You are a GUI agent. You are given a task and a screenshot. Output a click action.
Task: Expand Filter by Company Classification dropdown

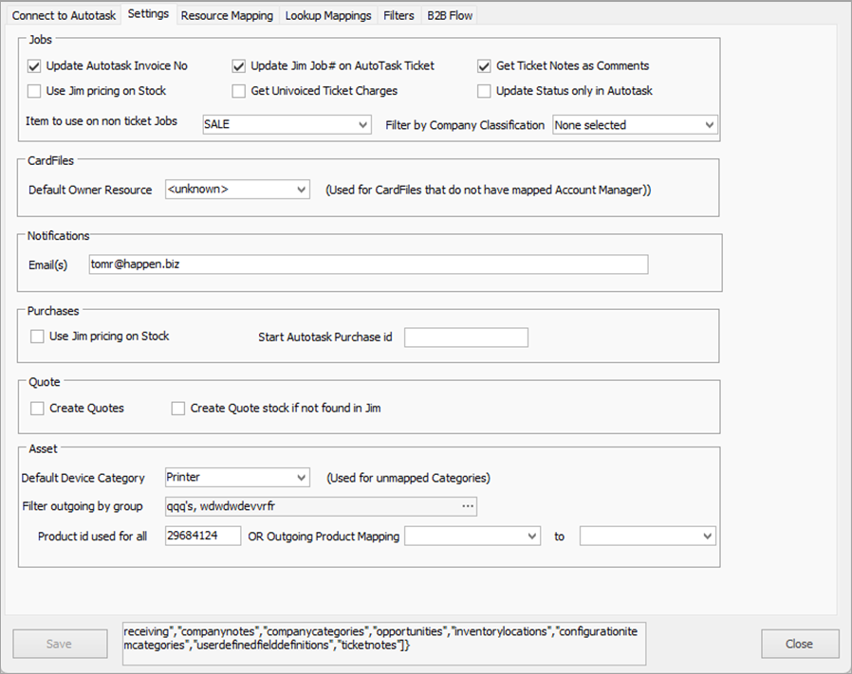coord(635,125)
